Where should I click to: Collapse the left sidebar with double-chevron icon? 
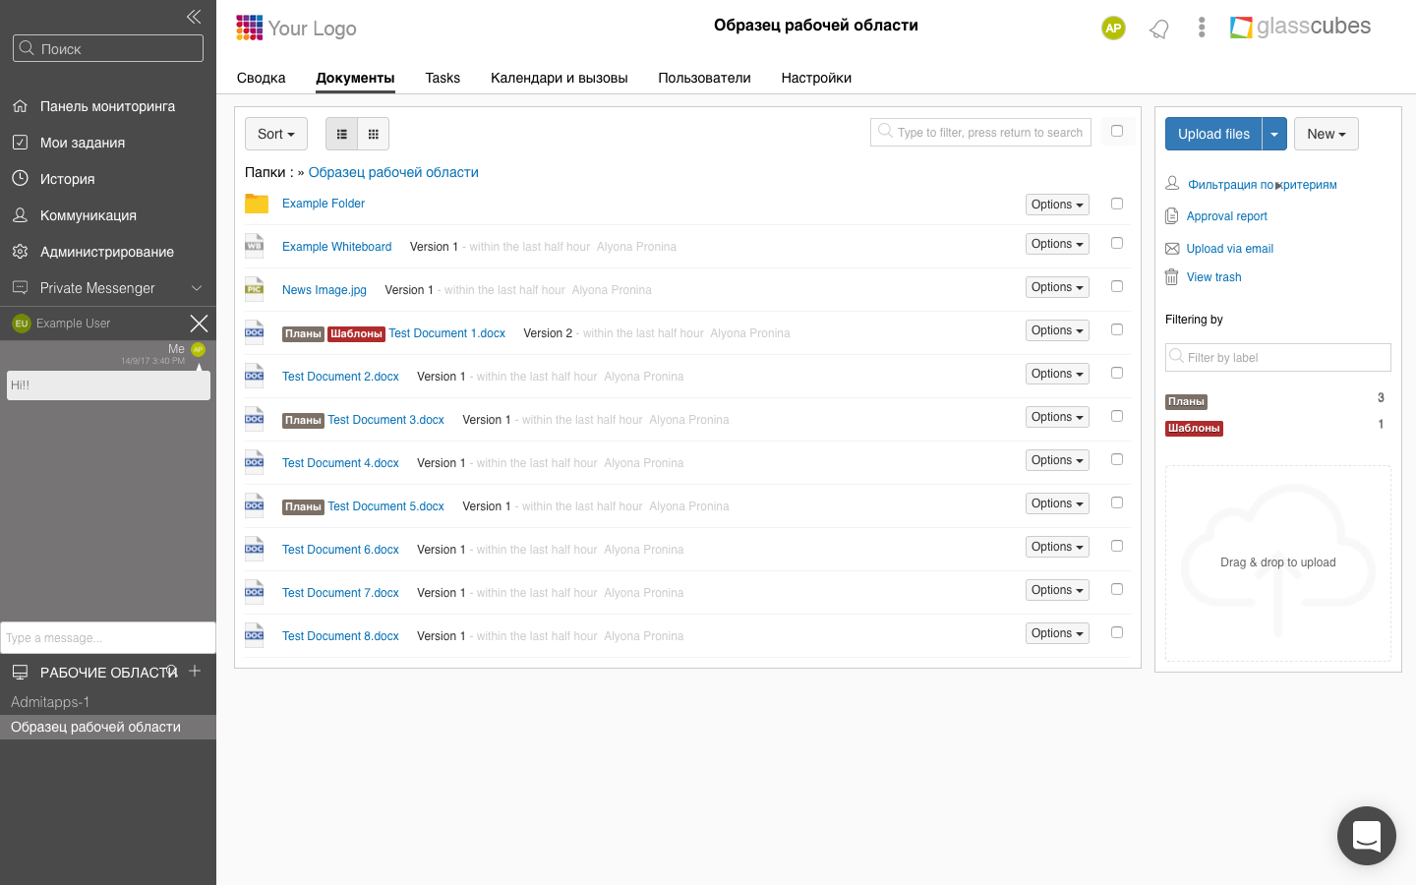(194, 17)
